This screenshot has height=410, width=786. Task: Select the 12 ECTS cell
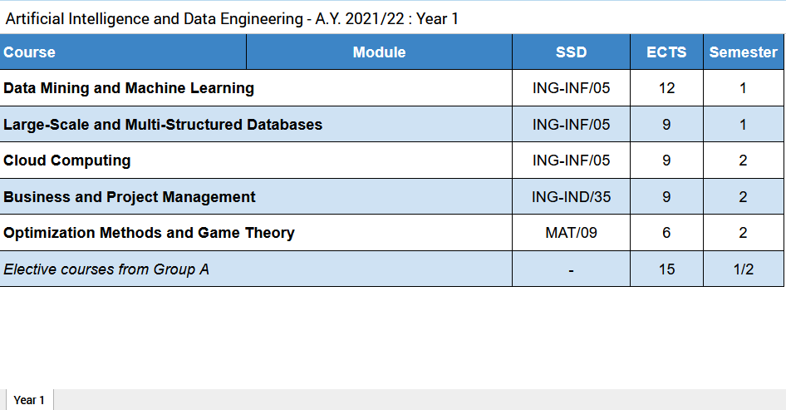(x=666, y=88)
